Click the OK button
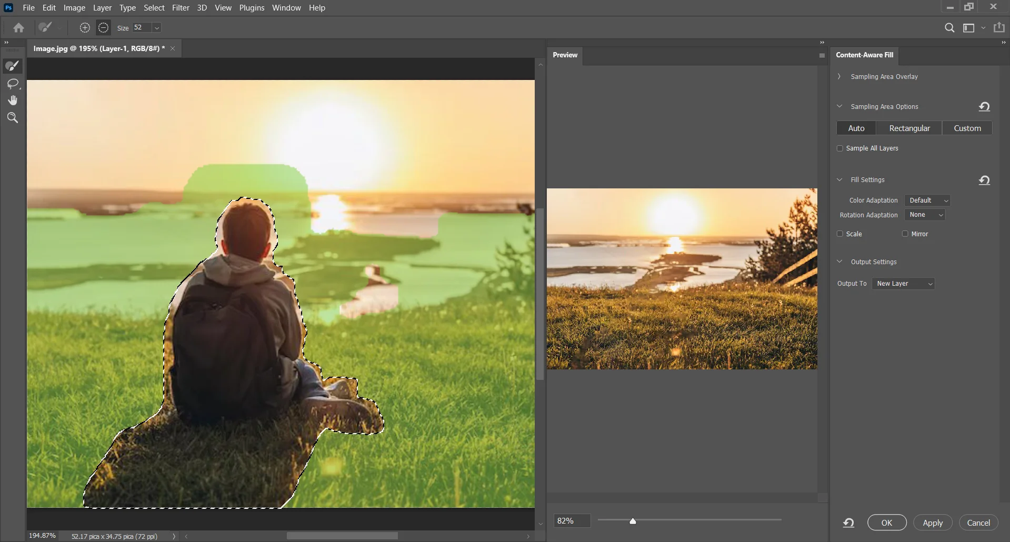This screenshot has width=1010, height=542. [x=887, y=523]
